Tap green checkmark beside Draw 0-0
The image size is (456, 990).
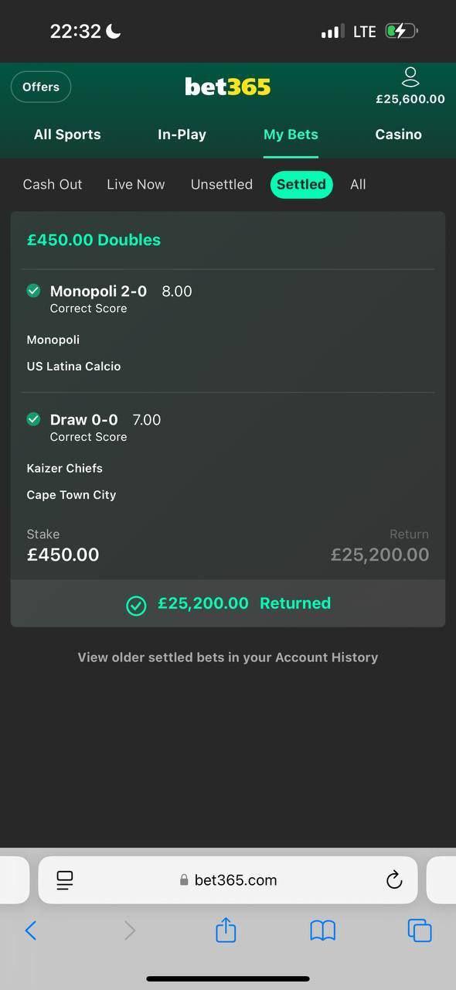(x=33, y=419)
